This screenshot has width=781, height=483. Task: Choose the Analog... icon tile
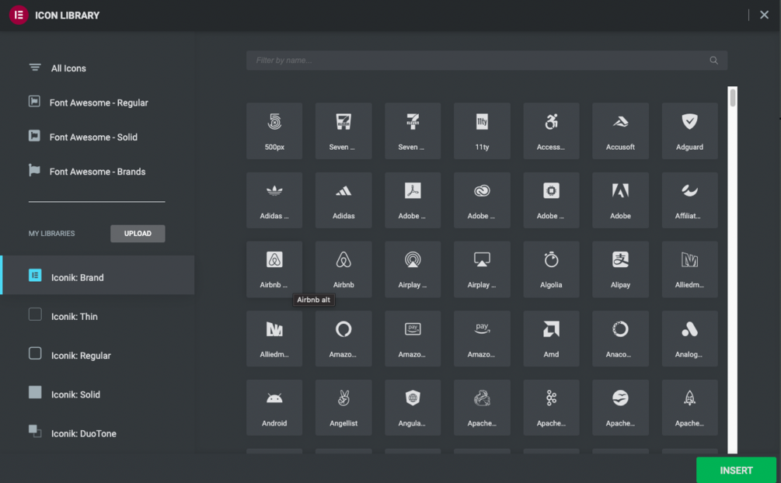(689, 339)
